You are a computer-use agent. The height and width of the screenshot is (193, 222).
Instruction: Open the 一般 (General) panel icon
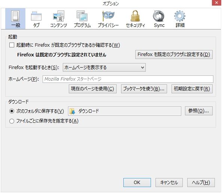[x=15, y=19]
